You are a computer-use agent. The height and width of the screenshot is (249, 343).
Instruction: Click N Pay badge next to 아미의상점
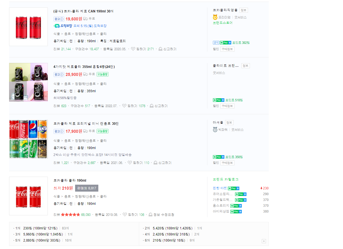(236, 211)
